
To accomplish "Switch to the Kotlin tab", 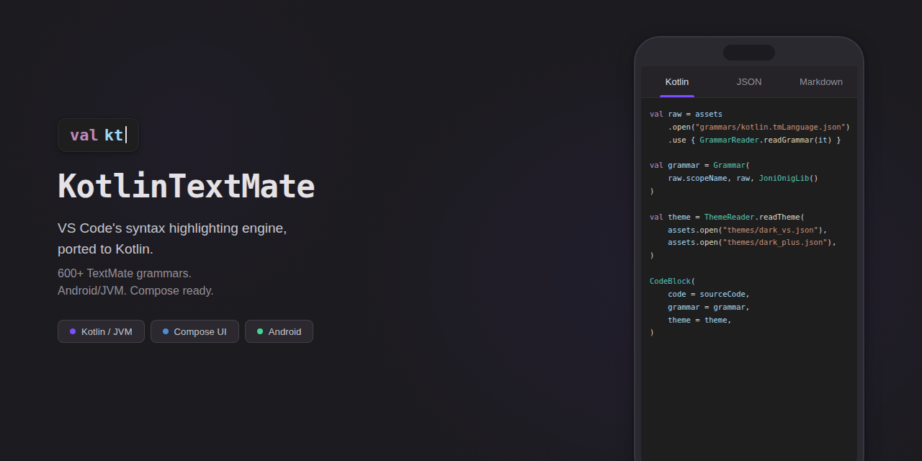I will 677,82.
